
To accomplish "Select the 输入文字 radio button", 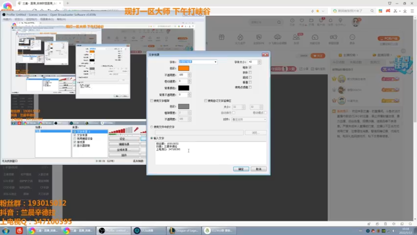I will (x=152, y=138).
